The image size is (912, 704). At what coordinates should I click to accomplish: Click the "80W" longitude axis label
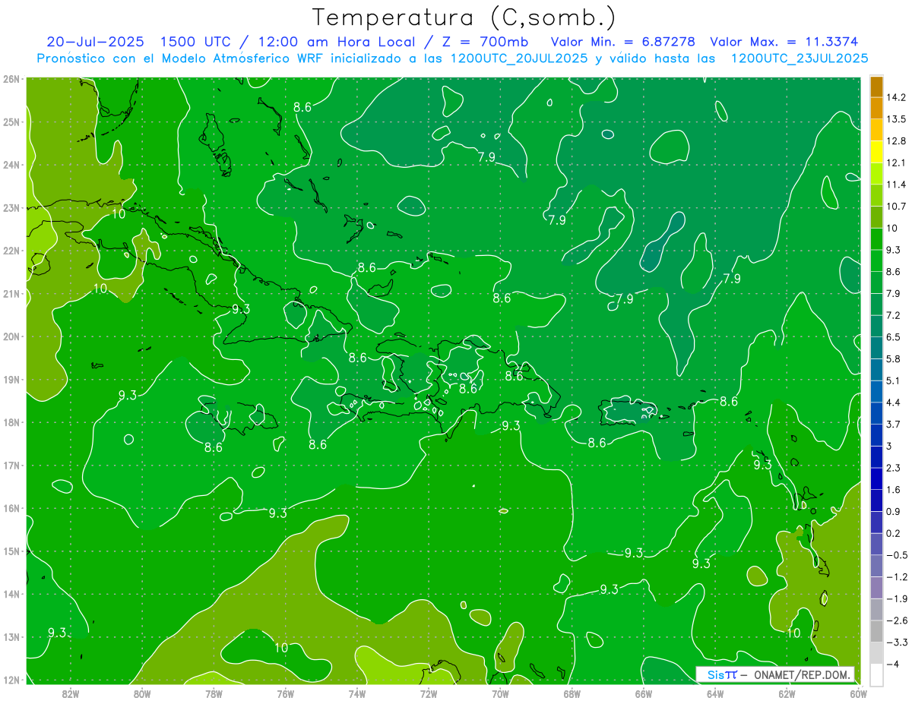[141, 693]
